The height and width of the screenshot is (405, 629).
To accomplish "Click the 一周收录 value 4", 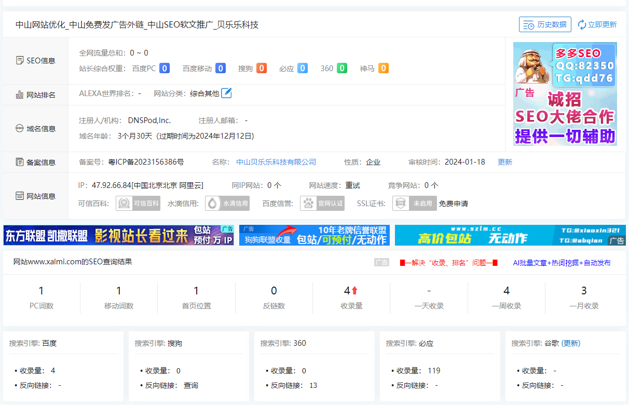I will 507,291.
